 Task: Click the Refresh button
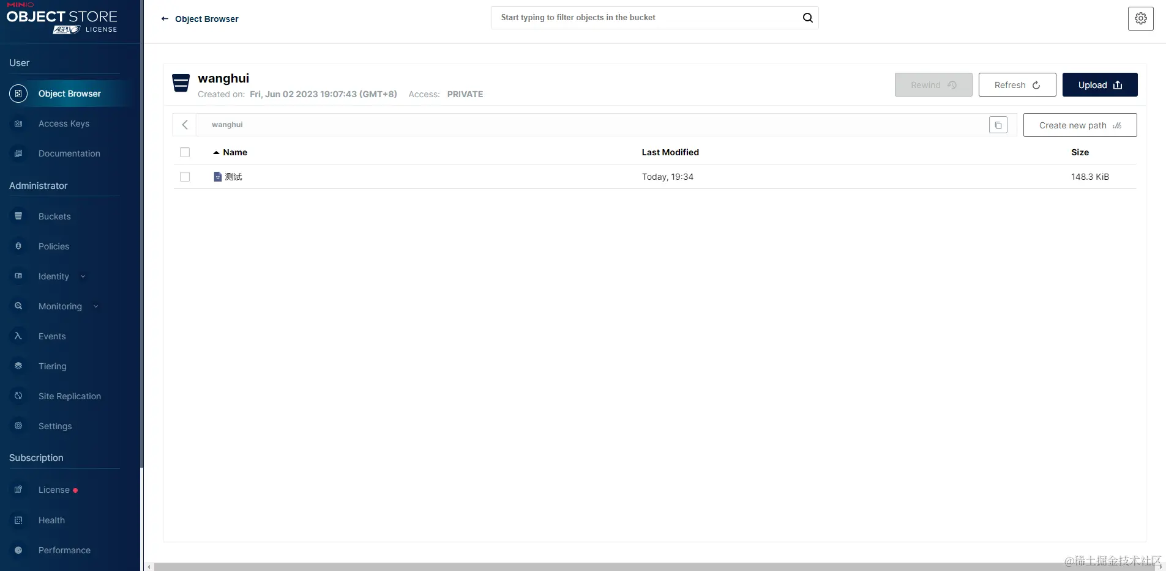[1017, 85]
